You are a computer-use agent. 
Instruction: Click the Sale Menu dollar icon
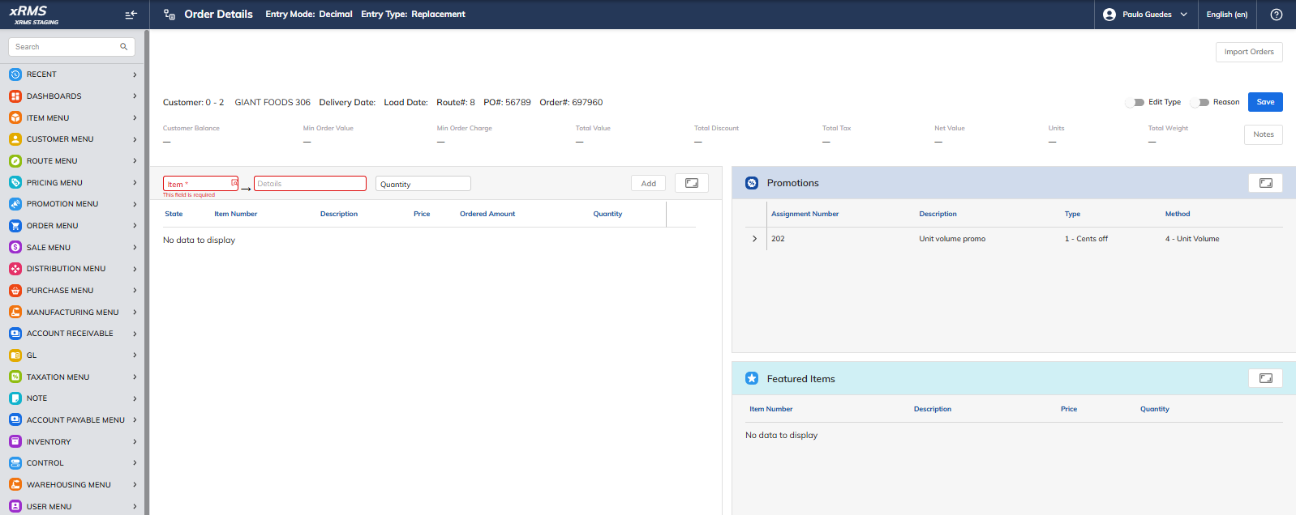click(15, 248)
